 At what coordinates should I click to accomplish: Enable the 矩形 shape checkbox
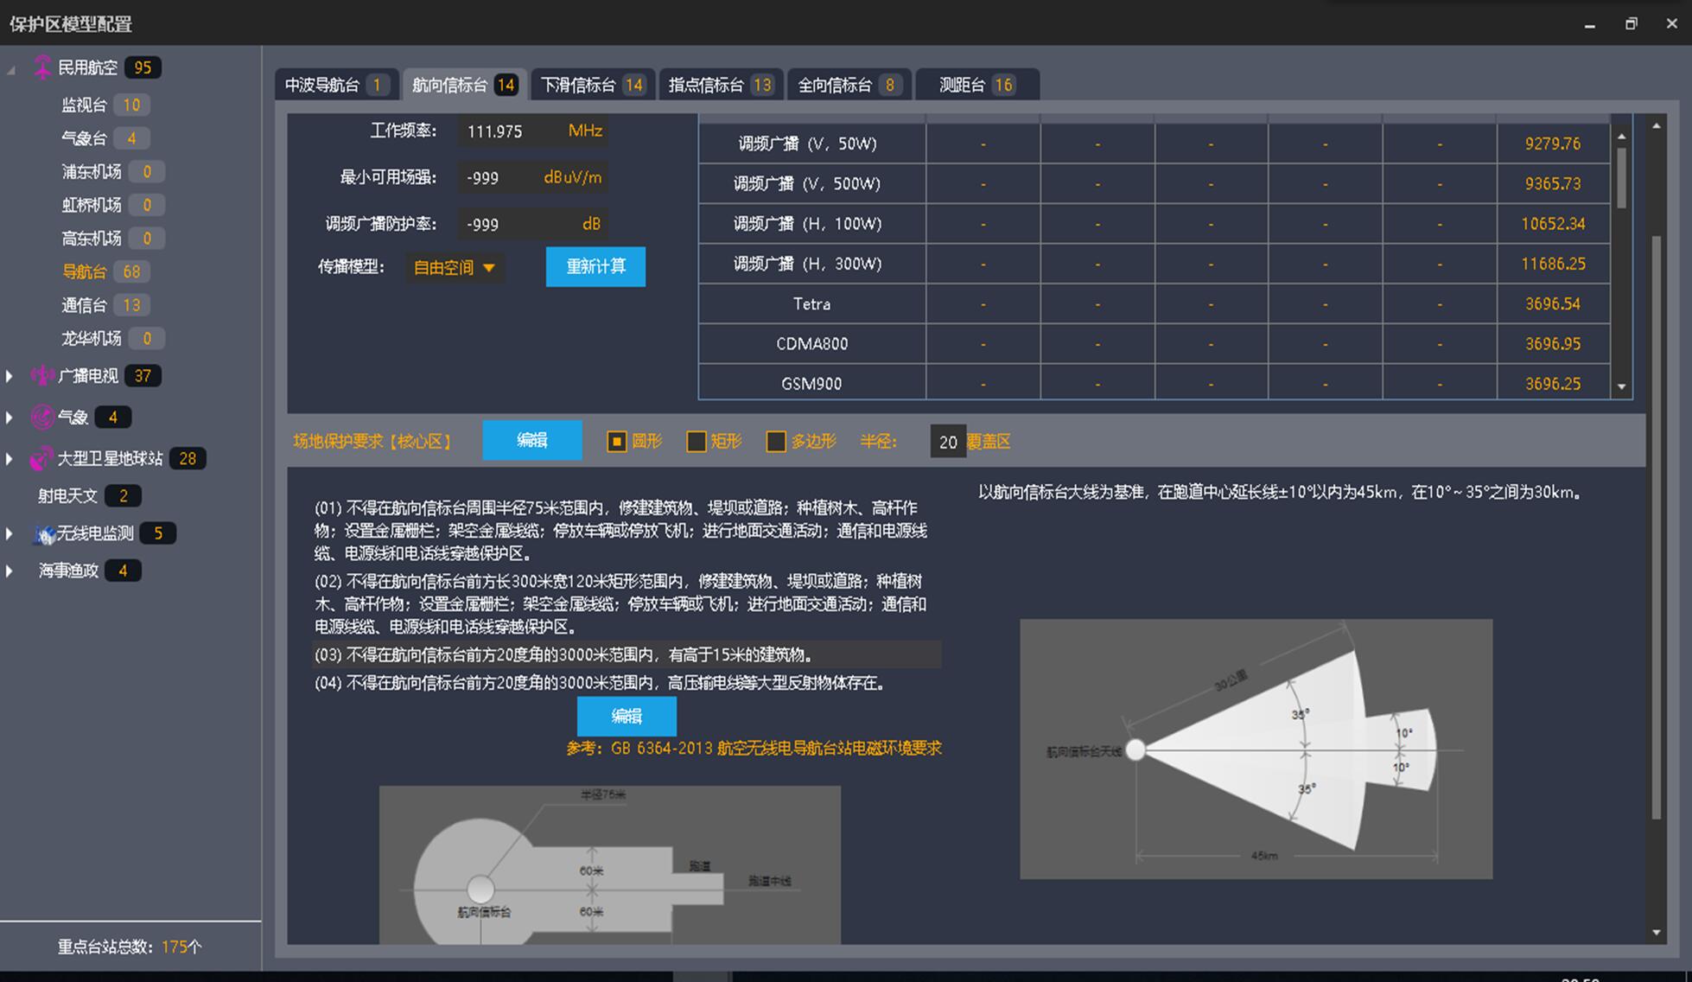(x=696, y=442)
